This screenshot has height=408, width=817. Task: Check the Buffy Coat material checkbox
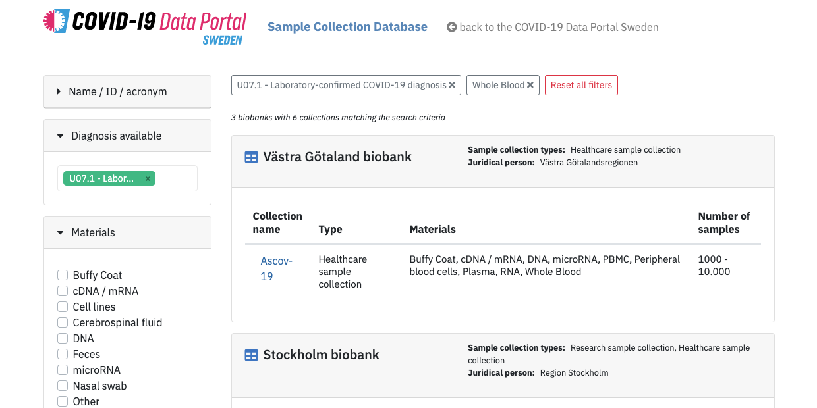[x=62, y=275]
